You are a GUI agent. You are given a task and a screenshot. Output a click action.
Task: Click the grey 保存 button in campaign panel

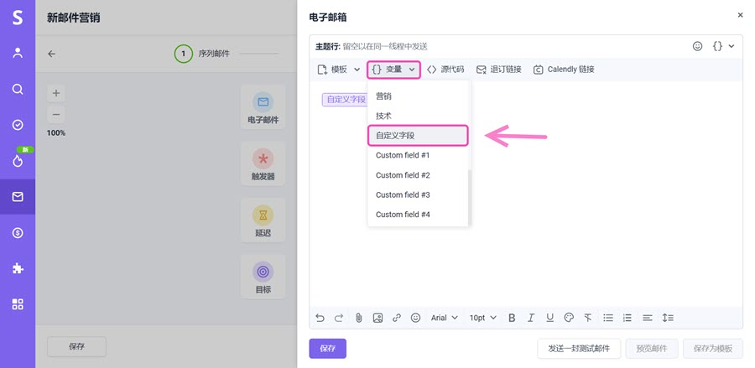(x=76, y=346)
